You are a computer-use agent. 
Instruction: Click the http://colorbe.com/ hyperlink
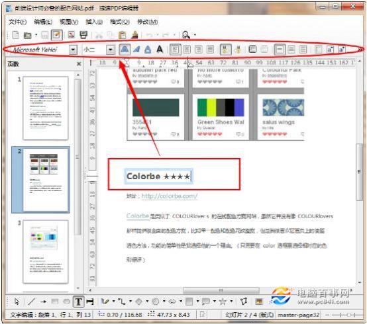pyautogui.click(x=170, y=196)
